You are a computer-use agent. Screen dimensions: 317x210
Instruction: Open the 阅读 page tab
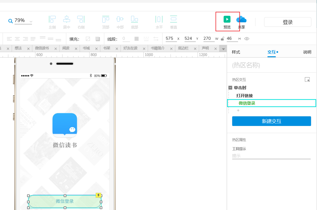click(x=66, y=48)
